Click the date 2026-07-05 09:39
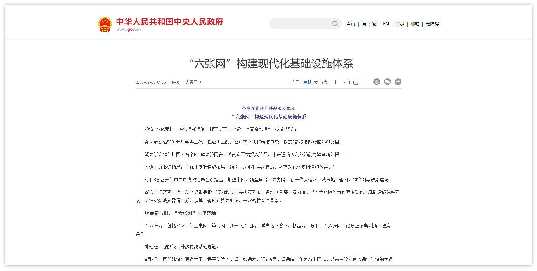The height and width of the screenshot is (271, 537). [x=152, y=82]
